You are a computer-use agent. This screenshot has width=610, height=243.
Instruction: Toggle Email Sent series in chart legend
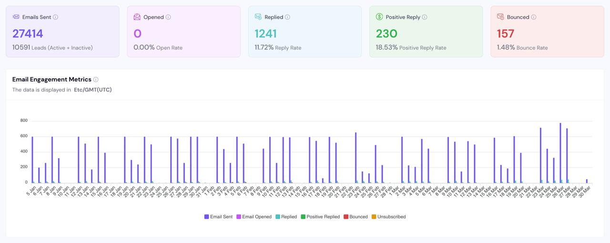[219, 217]
